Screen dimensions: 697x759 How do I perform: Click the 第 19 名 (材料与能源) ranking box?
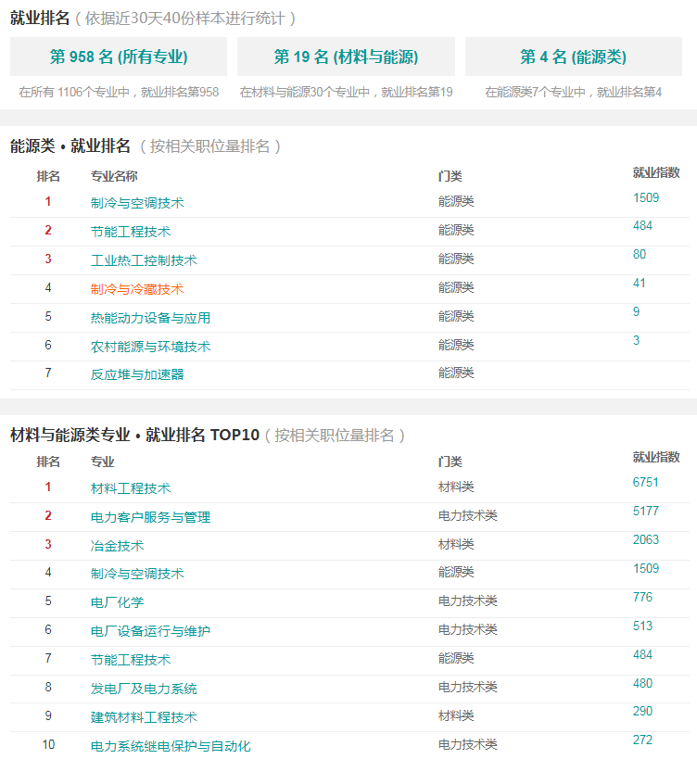346,57
